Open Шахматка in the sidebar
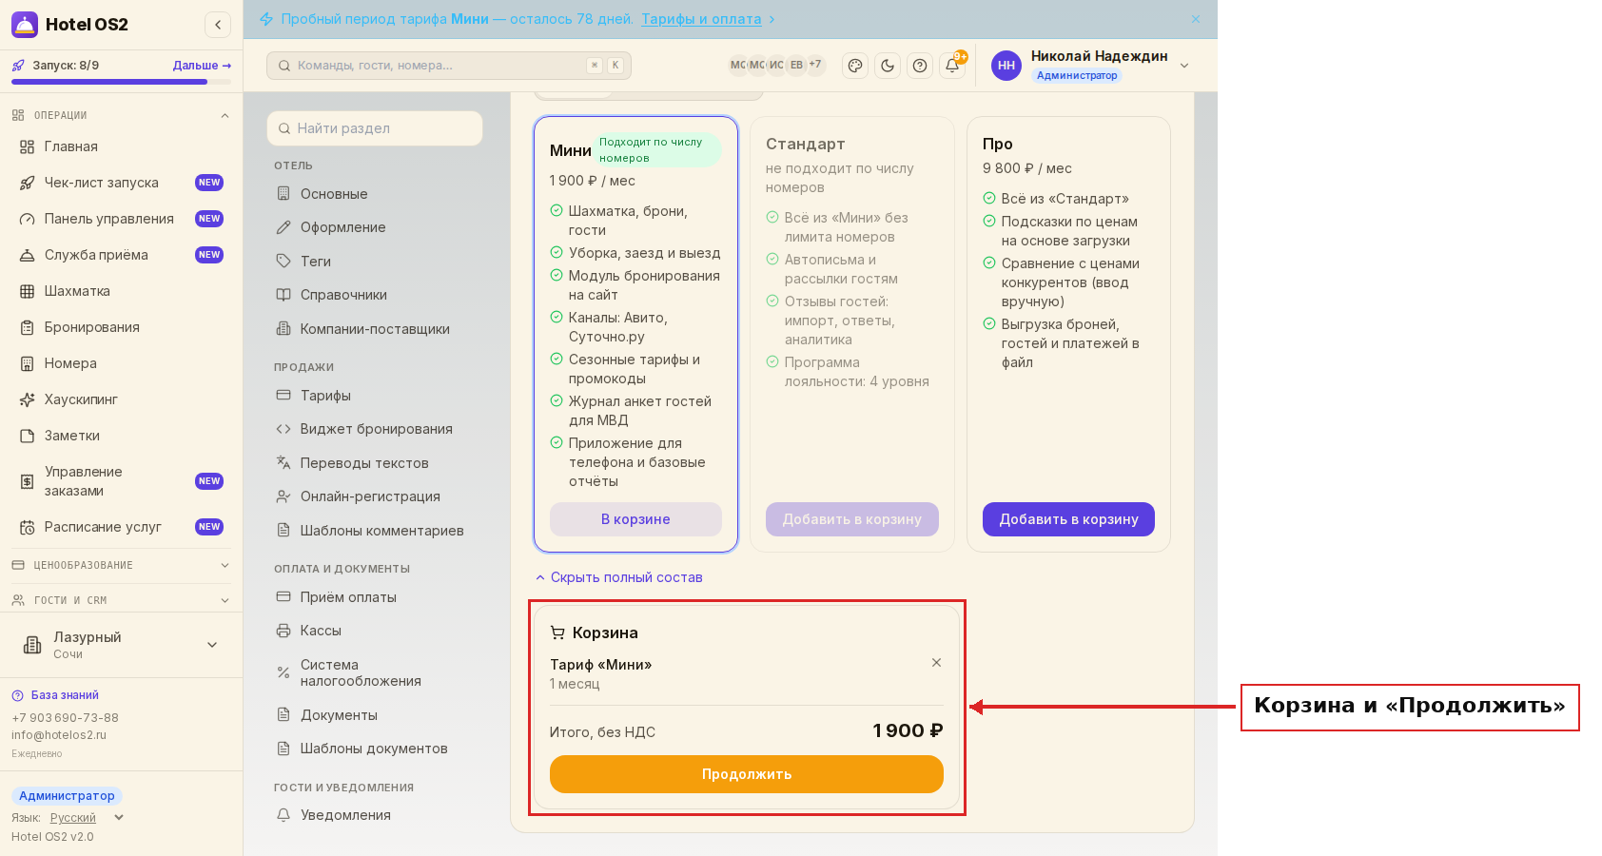Image resolution: width=1602 pixels, height=856 pixels. click(x=121, y=291)
